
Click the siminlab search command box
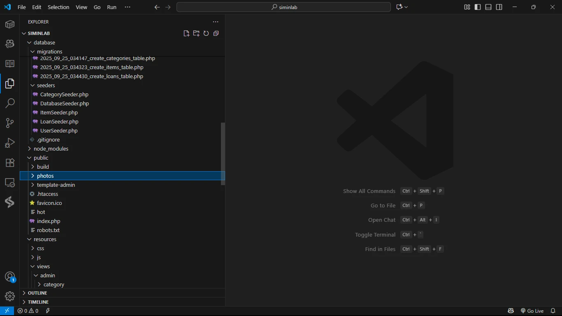283,7
